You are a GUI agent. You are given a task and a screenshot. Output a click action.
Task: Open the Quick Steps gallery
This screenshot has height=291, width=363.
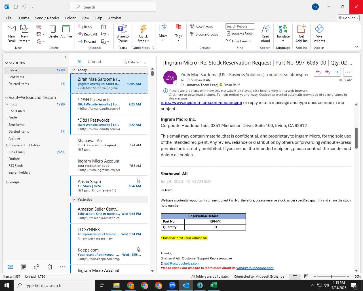(143, 34)
